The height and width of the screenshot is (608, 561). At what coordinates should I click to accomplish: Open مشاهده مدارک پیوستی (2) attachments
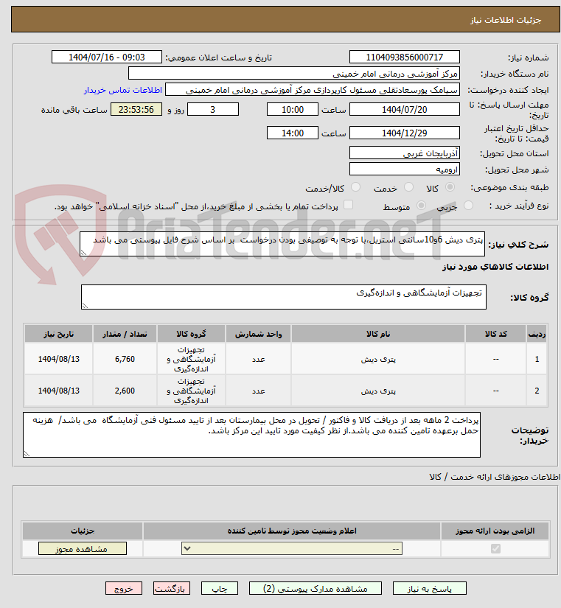pyautogui.click(x=315, y=589)
